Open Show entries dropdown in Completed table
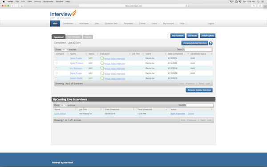 pyautogui.click(x=65, y=49)
